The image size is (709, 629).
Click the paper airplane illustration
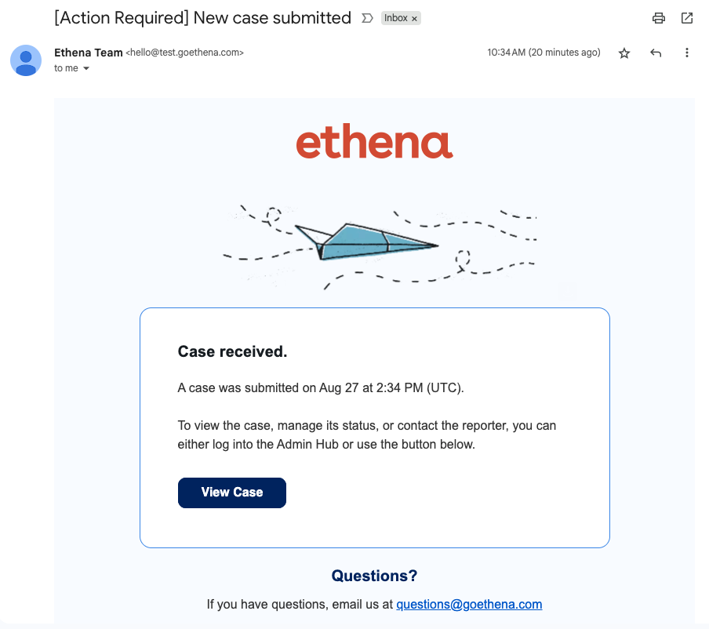click(x=369, y=242)
